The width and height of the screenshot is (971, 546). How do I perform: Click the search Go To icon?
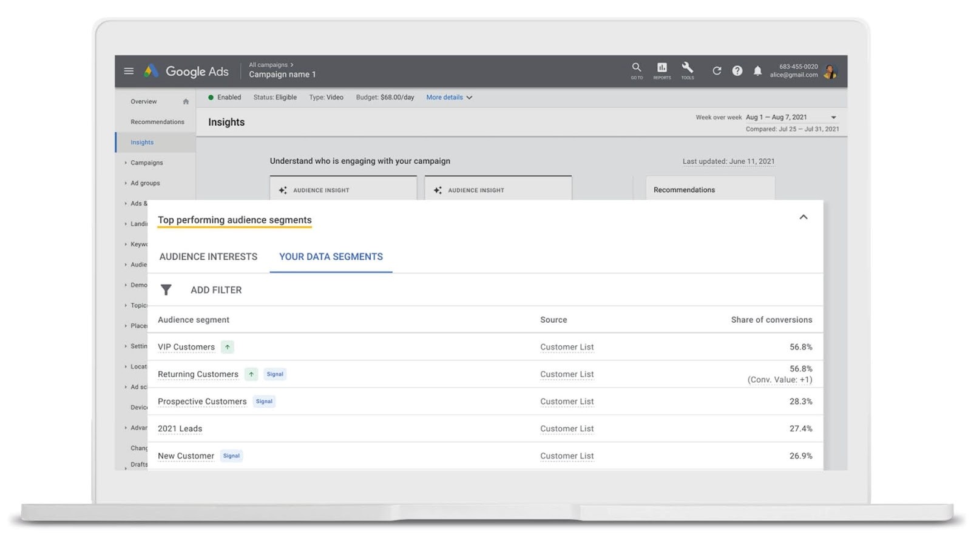(636, 68)
